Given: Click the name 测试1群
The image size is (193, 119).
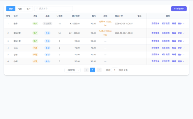Looking at the screenshot, I should (x=17, y=41).
